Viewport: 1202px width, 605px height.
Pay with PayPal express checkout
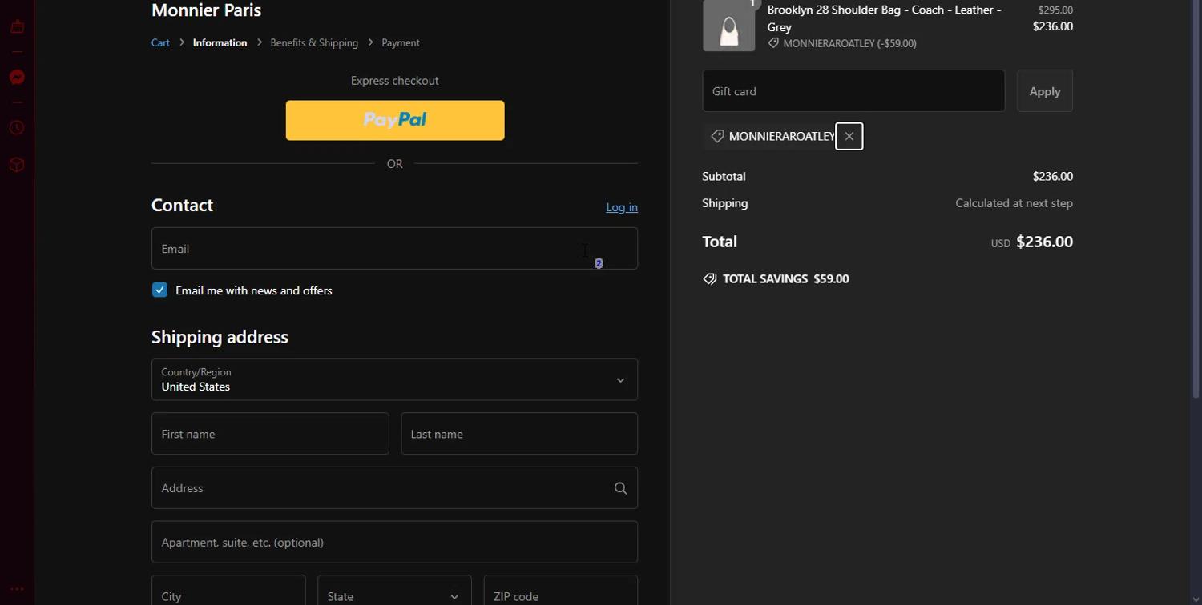(x=395, y=120)
